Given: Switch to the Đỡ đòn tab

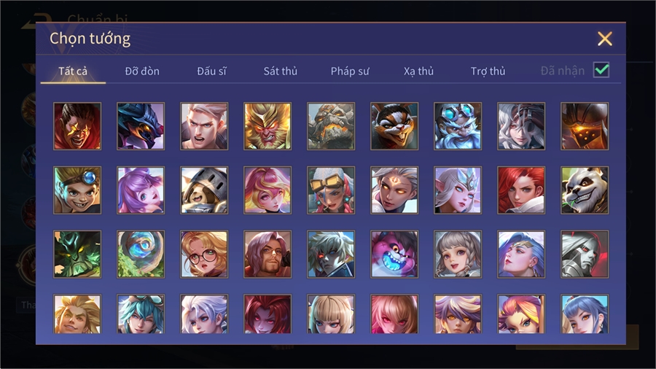Looking at the screenshot, I should tap(142, 71).
